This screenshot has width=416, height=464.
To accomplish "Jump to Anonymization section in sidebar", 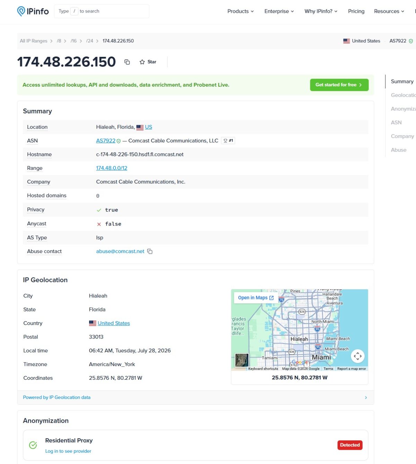I will coord(404,109).
